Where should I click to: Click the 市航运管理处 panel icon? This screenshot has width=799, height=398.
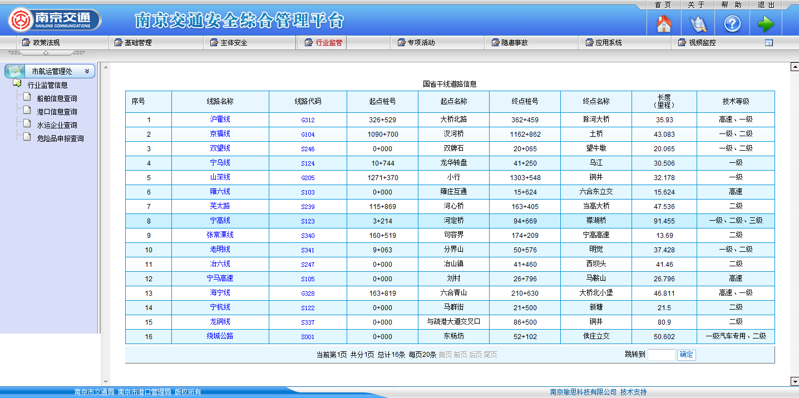pos(16,71)
